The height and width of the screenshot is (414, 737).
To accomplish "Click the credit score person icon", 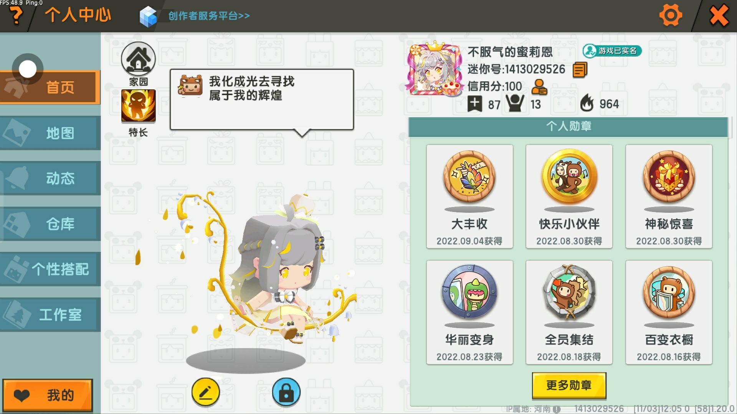I will pos(539,87).
